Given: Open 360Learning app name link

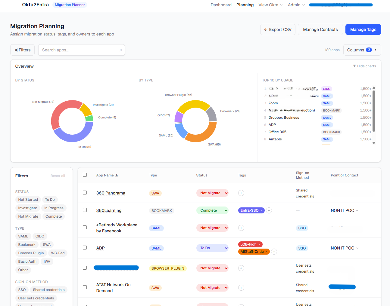Looking at the screenshot, I should pyautogui.click(x=109, y=210).
